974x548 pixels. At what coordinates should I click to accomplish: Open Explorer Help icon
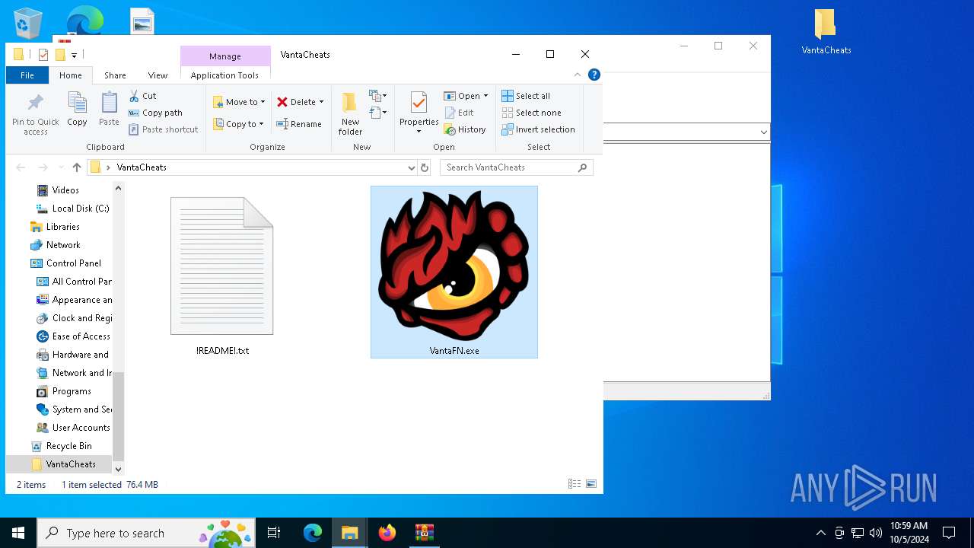point(594,75)
